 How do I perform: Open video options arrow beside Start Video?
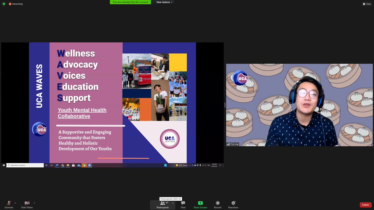pyautogui.click(x=34, y=203)
